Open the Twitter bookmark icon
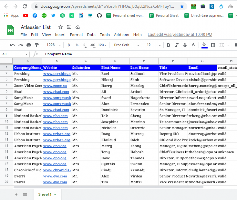237x200 pixels. 53,16
